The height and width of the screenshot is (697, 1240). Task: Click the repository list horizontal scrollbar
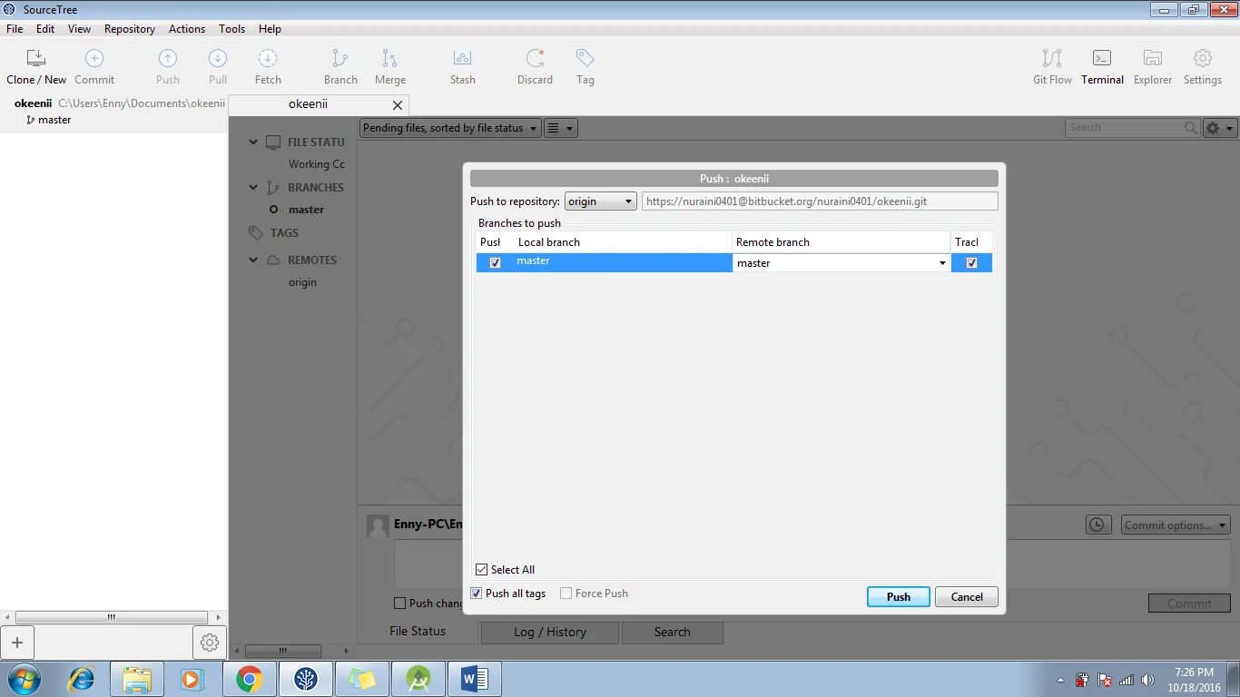click(113, 617)
